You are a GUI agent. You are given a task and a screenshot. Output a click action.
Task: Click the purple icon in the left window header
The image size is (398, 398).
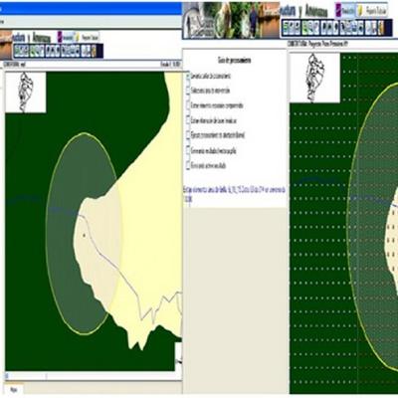(60, 37)
